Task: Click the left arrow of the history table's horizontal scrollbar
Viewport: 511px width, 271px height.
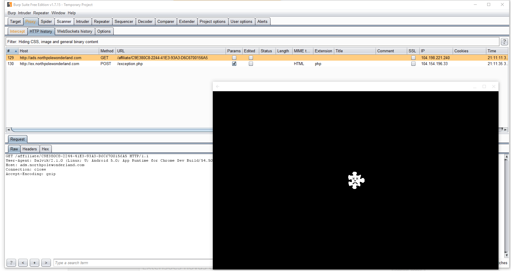Action: click(x=8, y=130)
